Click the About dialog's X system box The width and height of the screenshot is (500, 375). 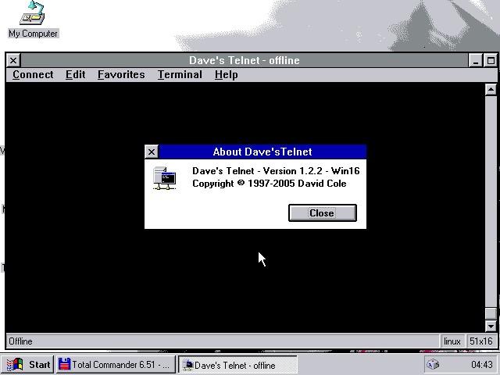pos(152,152)
